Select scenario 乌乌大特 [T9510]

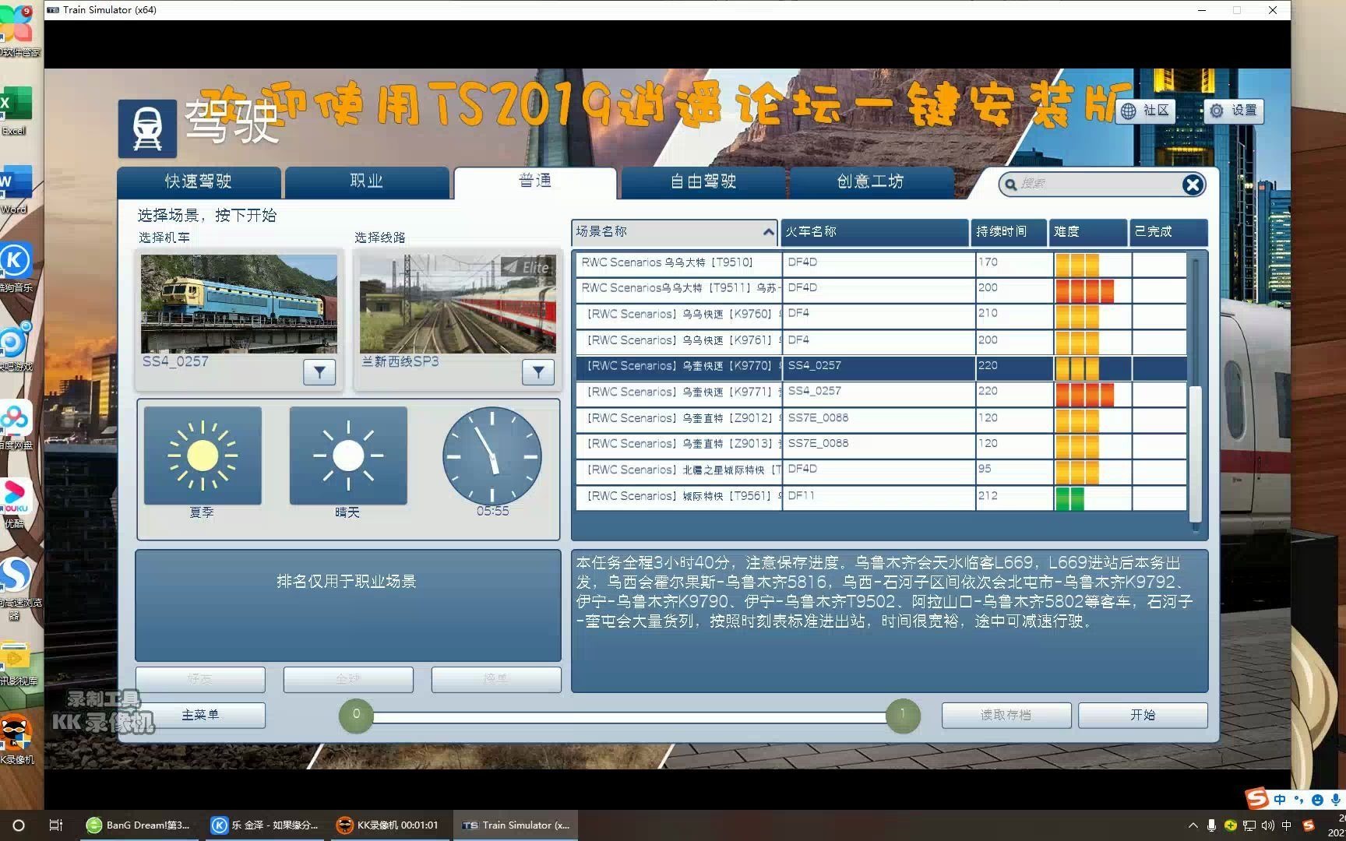pos(881,263)
